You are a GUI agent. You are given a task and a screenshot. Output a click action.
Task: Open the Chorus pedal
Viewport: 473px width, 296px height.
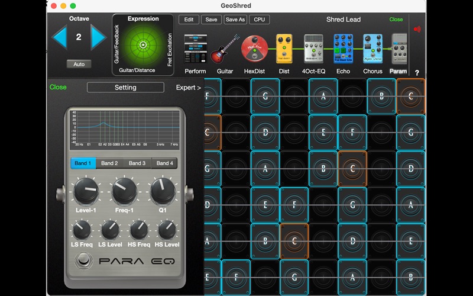click(373, 49)
